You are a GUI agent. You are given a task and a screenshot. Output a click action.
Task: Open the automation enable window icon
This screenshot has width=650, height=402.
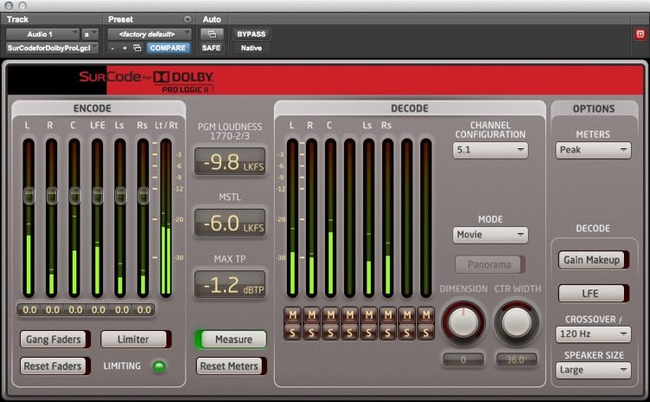(211, 34)
